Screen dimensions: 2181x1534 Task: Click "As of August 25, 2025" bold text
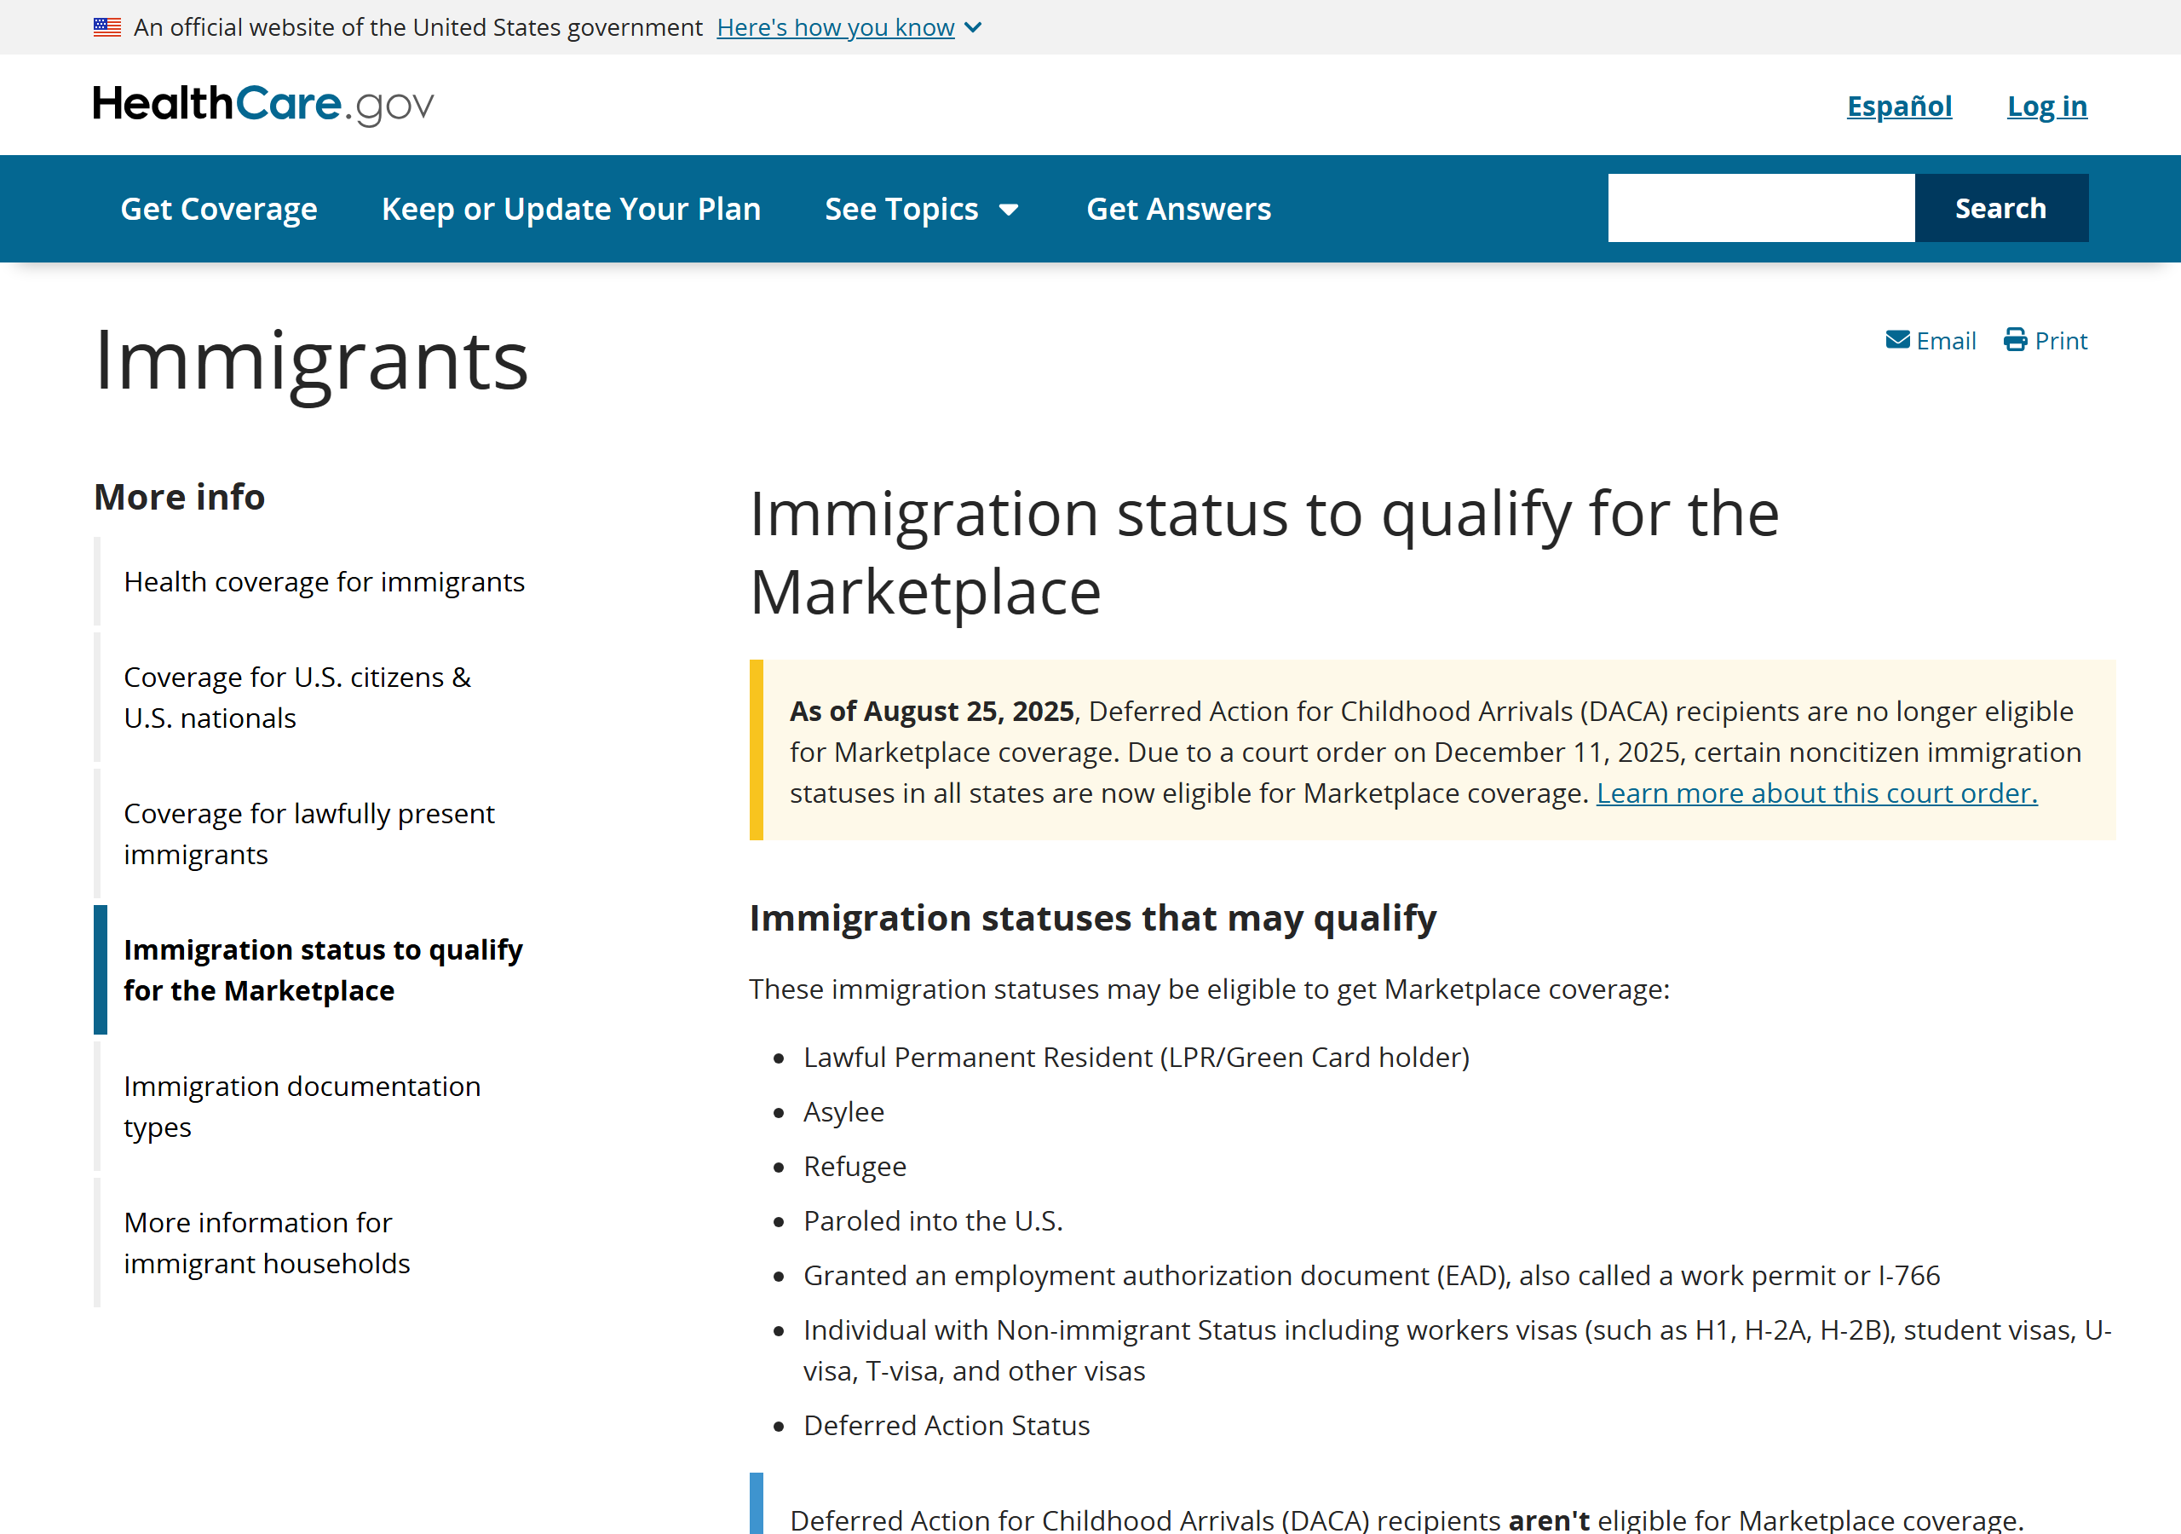tap(932, 711)
